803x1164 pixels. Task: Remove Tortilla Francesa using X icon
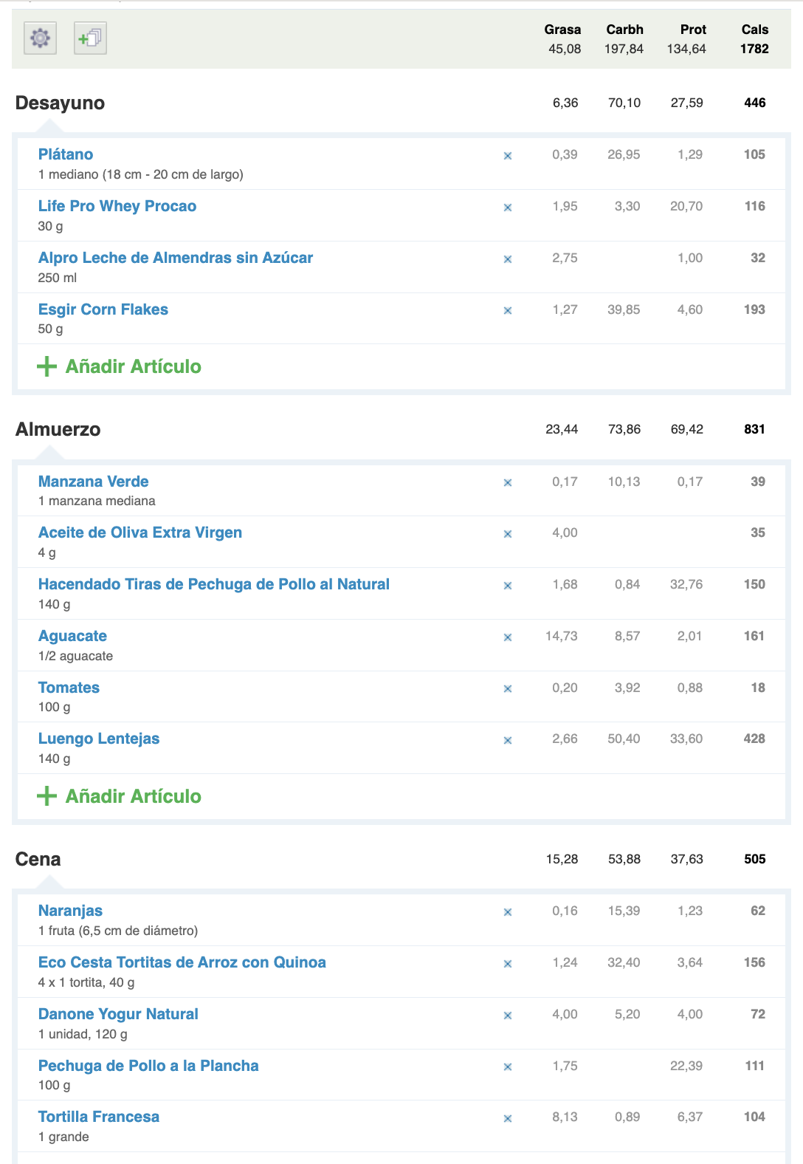point(508,1118)
